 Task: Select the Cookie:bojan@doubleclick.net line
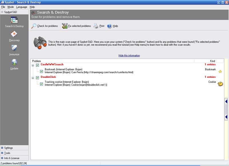(x=76, y=85)
